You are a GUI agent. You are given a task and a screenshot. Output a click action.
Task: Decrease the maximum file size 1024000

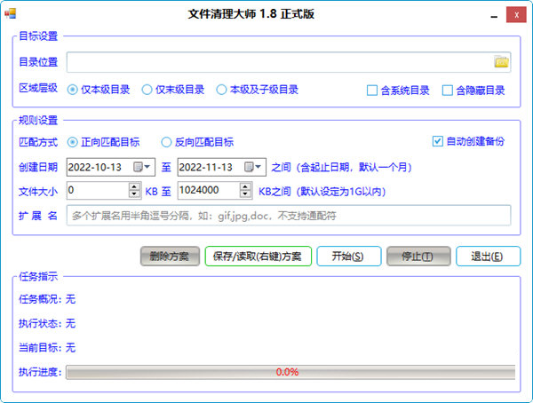coord(245,194)
